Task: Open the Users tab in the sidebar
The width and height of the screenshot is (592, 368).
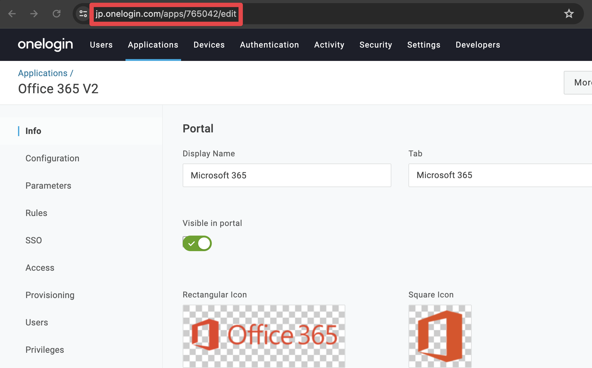Action: [x=37, y=322]
